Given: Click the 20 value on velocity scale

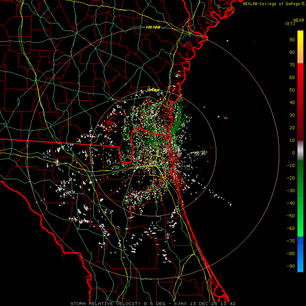Looking at the screenshot, I should coord(292,128).
